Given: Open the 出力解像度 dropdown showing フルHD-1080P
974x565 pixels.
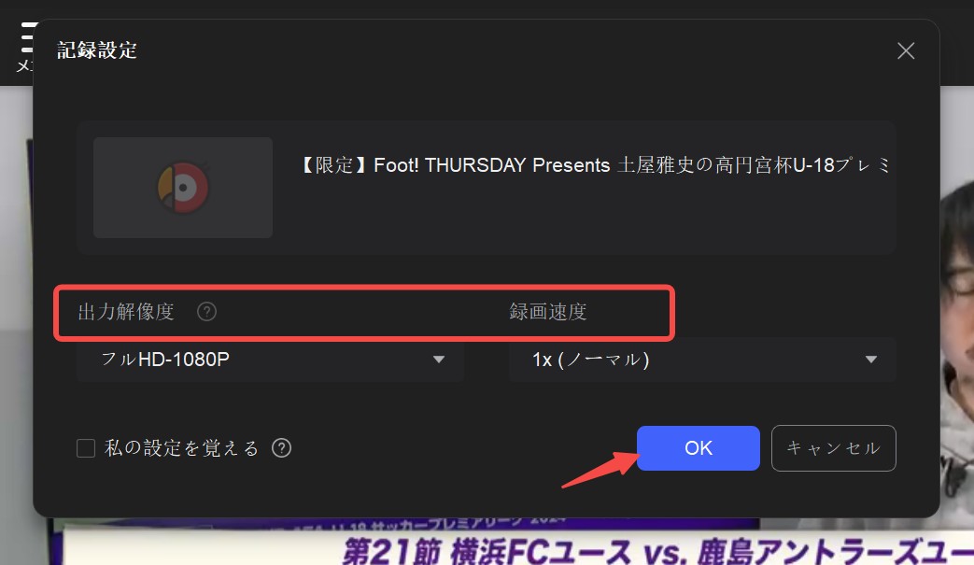Looking at the screenshot, I should [270, 360].
